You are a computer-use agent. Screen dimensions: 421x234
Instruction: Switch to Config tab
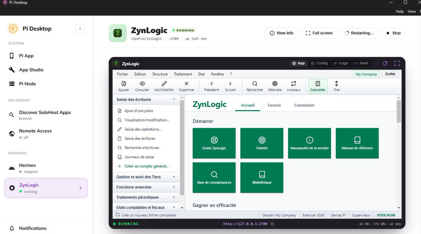click(319, 63)
